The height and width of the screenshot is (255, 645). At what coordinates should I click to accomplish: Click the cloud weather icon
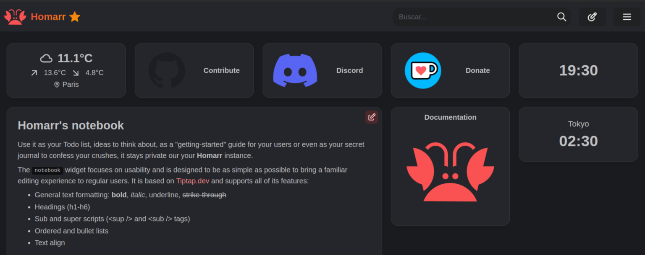[x=46, y=57]
